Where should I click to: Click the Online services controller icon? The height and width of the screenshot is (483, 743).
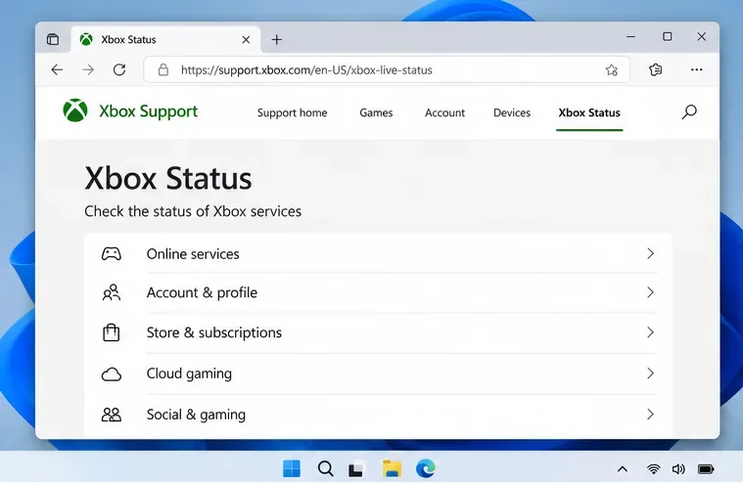point(112,254)
